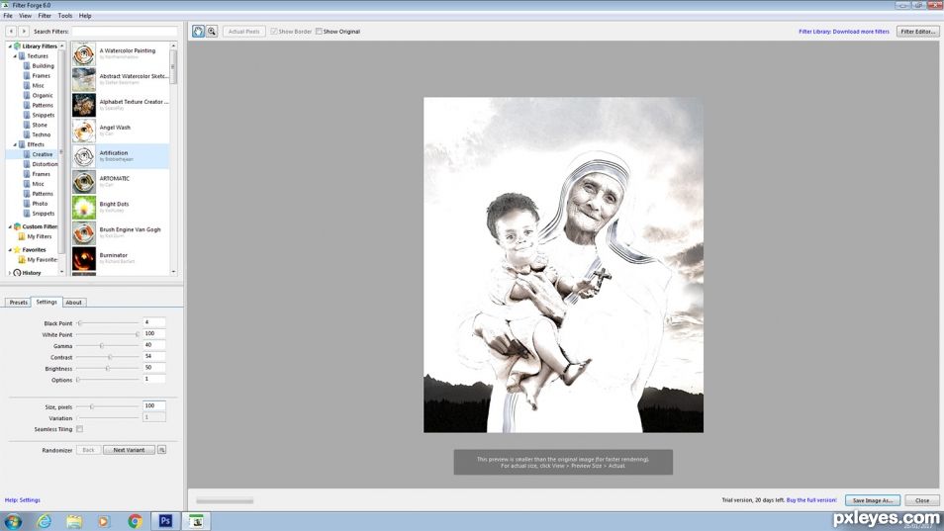Open the Filter Editor button
This screenshot has height=531, width=944.
coord(917,32)
